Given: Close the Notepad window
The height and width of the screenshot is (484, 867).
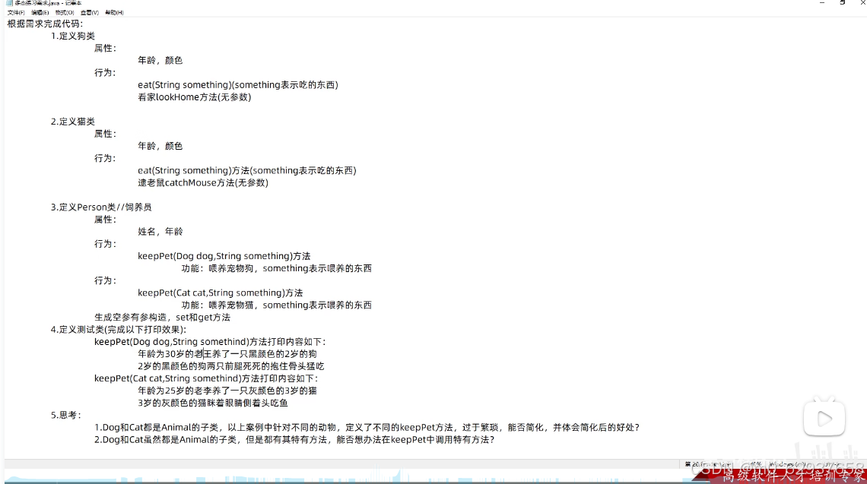Looking at the screenshot, I should point(862,3).
